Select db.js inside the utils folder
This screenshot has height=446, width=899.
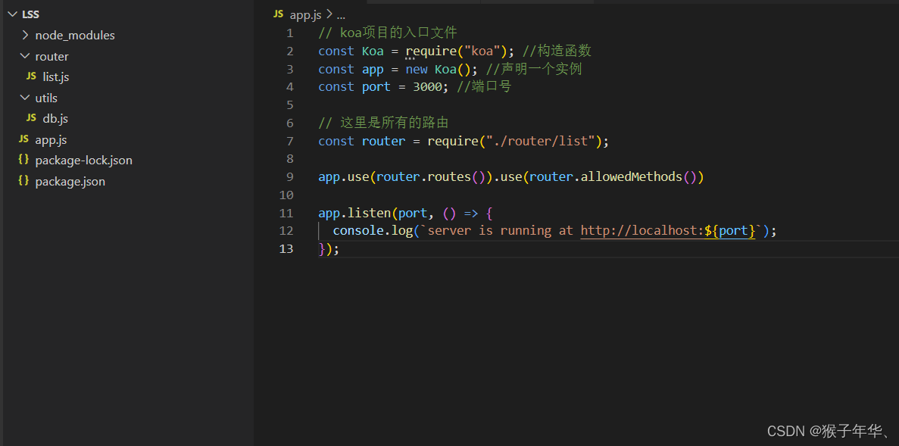coord(55,118)
